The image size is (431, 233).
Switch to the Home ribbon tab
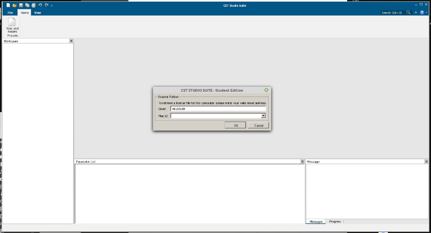[x=24, y=13]
